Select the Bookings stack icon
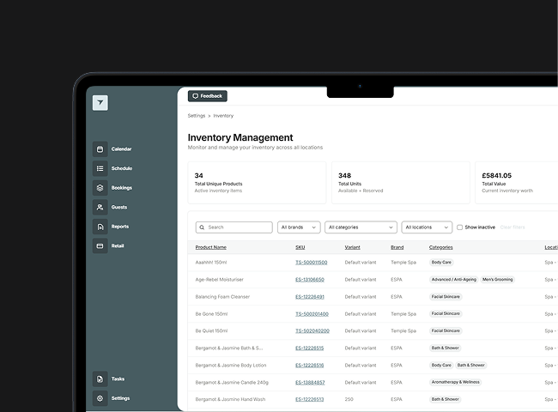This screenshot has height=412, width=558. pyautogui.click(x=100, y=188)
